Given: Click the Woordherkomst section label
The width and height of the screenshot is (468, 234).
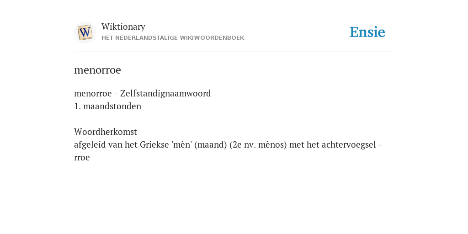Looking at the screenshot, I should pyautogui.click(x=106, y=132).
